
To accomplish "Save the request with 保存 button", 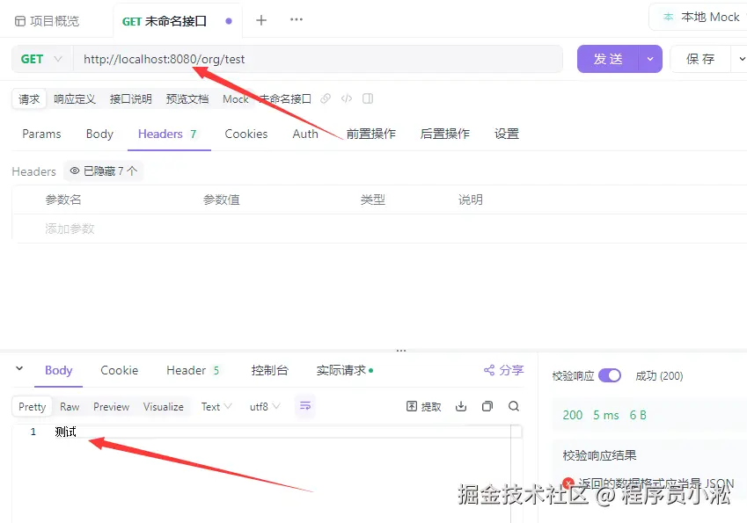I will click(700, 59).
